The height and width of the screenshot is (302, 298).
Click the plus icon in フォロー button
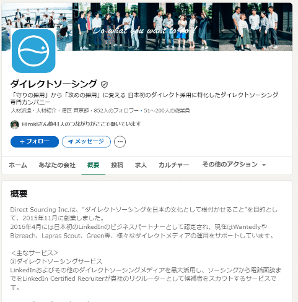click(x=22, y=142)
